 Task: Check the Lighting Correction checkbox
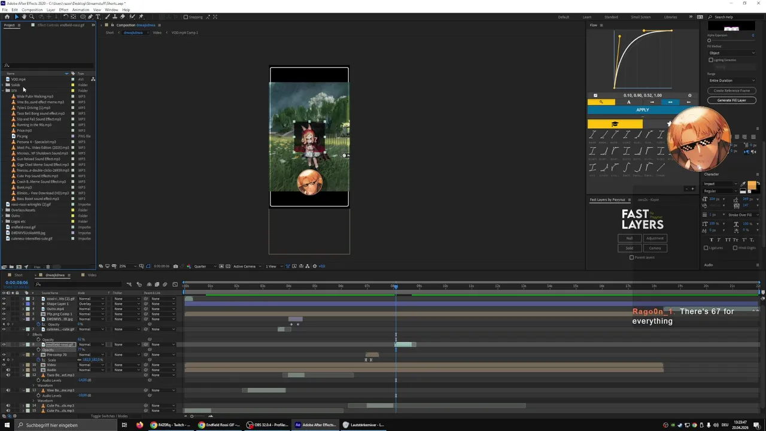click(x=711, y=60)
